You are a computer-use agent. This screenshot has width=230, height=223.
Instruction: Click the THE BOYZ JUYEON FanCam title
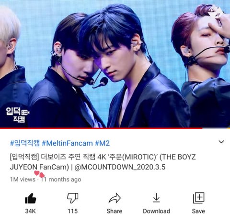coord(103,162)
